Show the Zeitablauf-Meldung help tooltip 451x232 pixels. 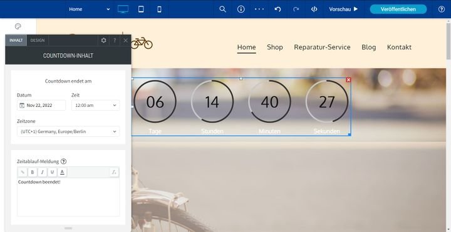click(x=63, y=161)
